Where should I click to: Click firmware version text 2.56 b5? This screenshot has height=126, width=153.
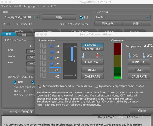coord(83,24)
